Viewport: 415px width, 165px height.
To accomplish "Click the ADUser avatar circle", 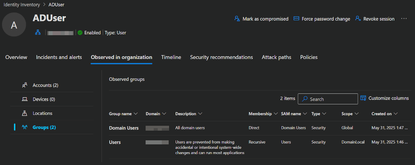I will click(14, 25).
